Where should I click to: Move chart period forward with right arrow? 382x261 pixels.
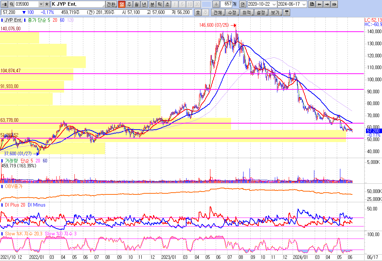click(x=327, y=4)
